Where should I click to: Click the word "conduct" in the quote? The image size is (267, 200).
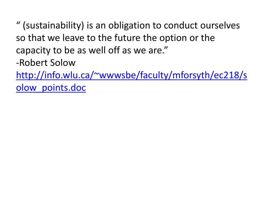181,26
